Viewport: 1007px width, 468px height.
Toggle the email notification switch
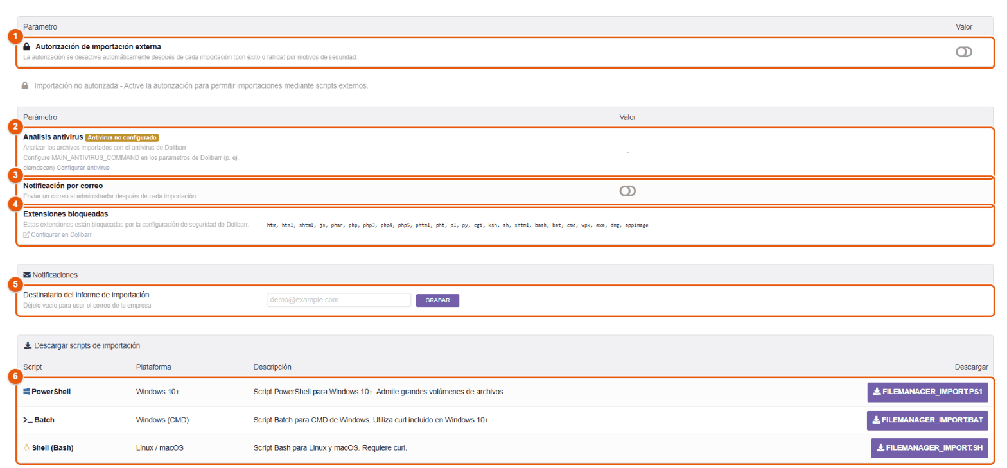click(627, 191)
